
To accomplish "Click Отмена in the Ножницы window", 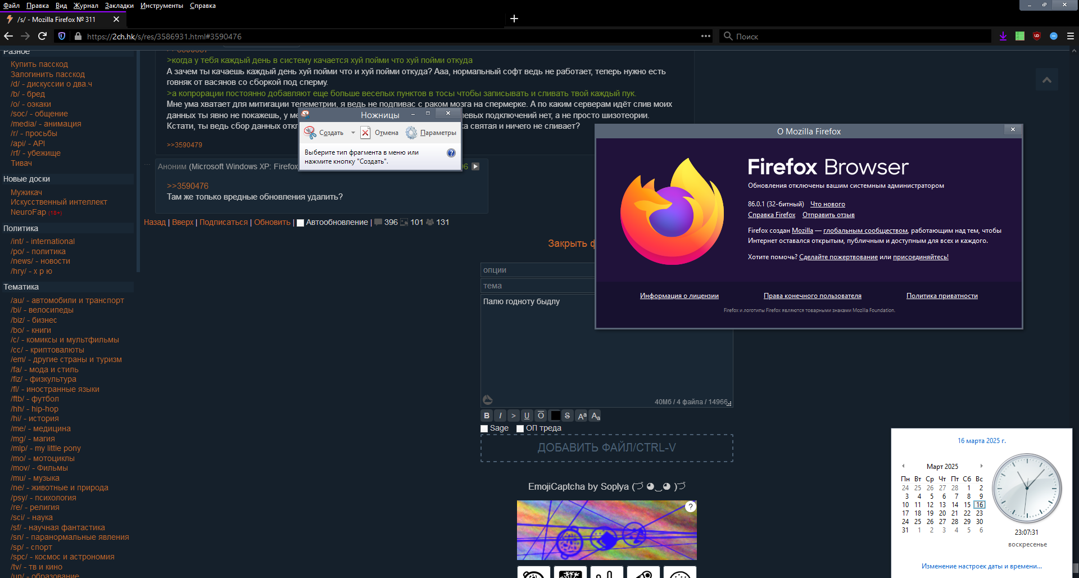I will tap(379, 133).
